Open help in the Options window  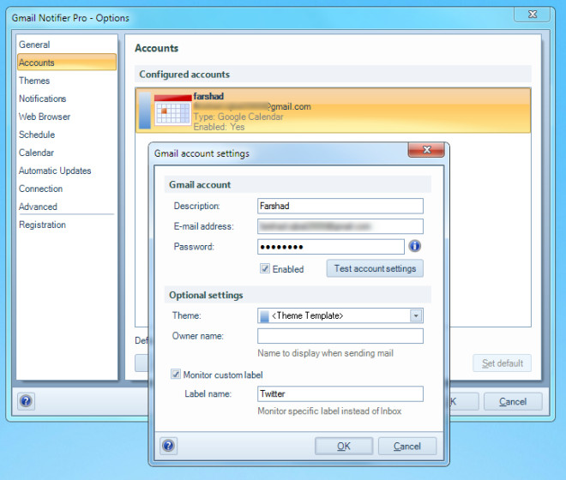[26, 401]
